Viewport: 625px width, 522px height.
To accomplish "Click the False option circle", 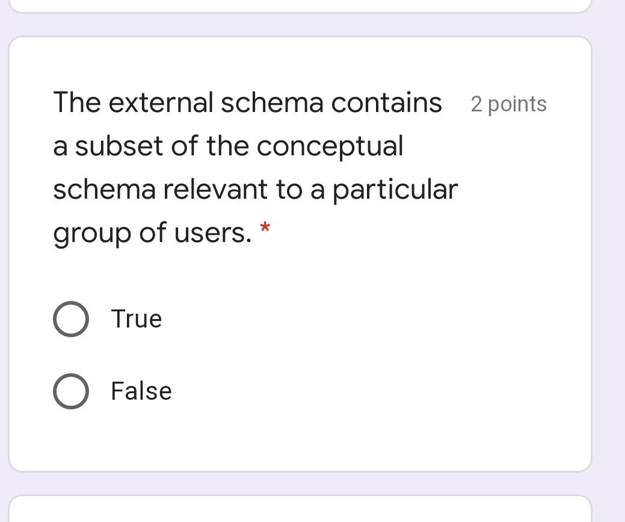I will tap(70, 391).
